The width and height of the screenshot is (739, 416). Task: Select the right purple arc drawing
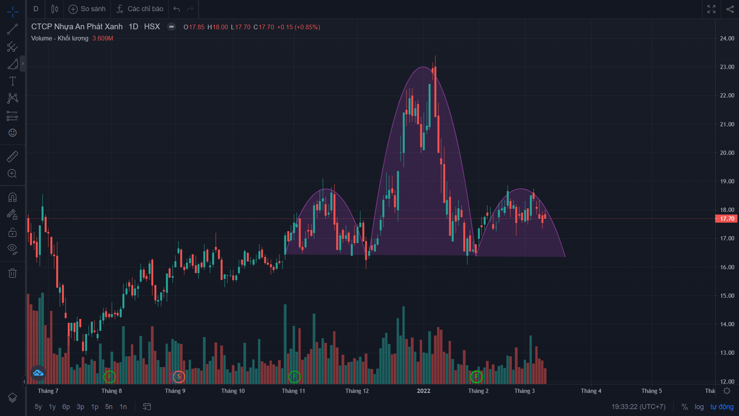(521, 223)
